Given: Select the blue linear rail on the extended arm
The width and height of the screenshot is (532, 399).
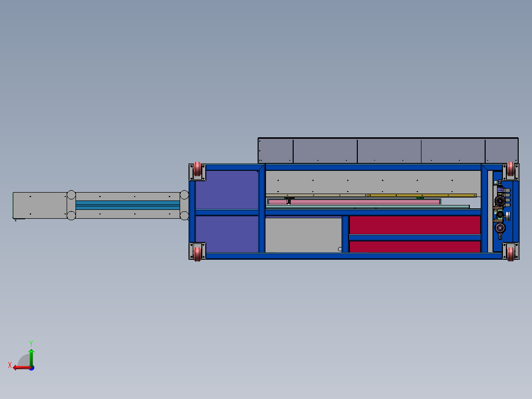Looking at the screenshot, I should tap(127, 205).
